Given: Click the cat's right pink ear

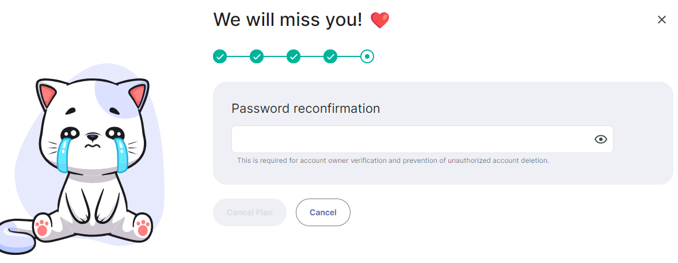Looking at the screenshot, I should click(137, 96).
